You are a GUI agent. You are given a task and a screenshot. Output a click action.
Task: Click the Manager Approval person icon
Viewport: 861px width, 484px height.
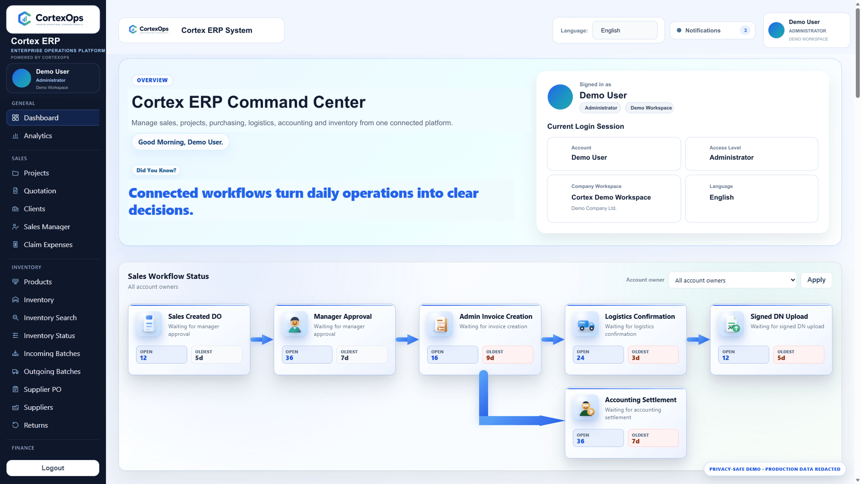295,324
